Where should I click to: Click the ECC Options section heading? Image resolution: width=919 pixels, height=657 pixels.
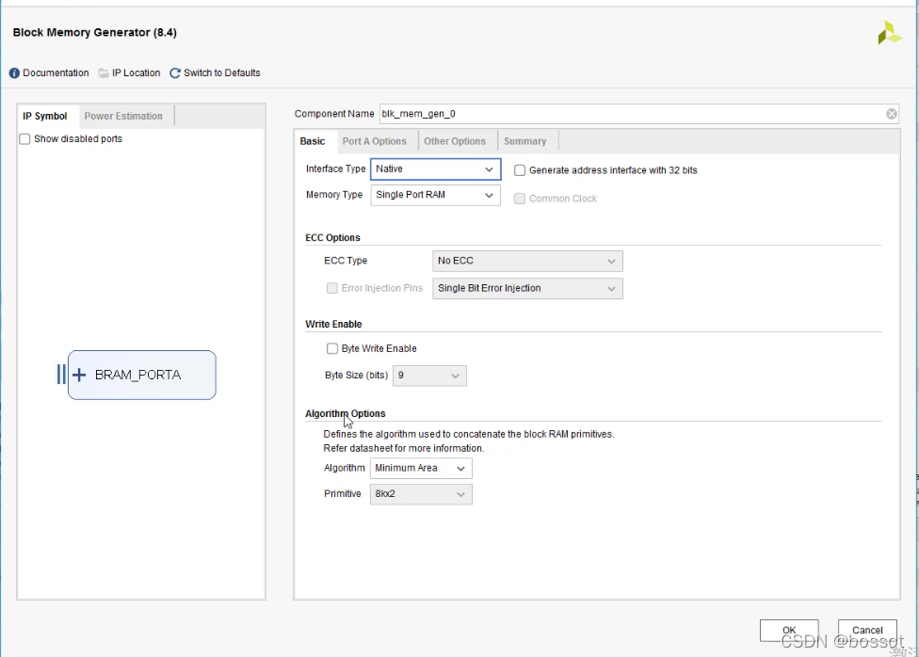pos(333,238)
